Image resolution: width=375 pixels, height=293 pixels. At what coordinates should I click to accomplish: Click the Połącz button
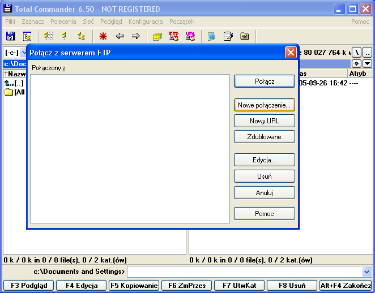coord(265,81)
